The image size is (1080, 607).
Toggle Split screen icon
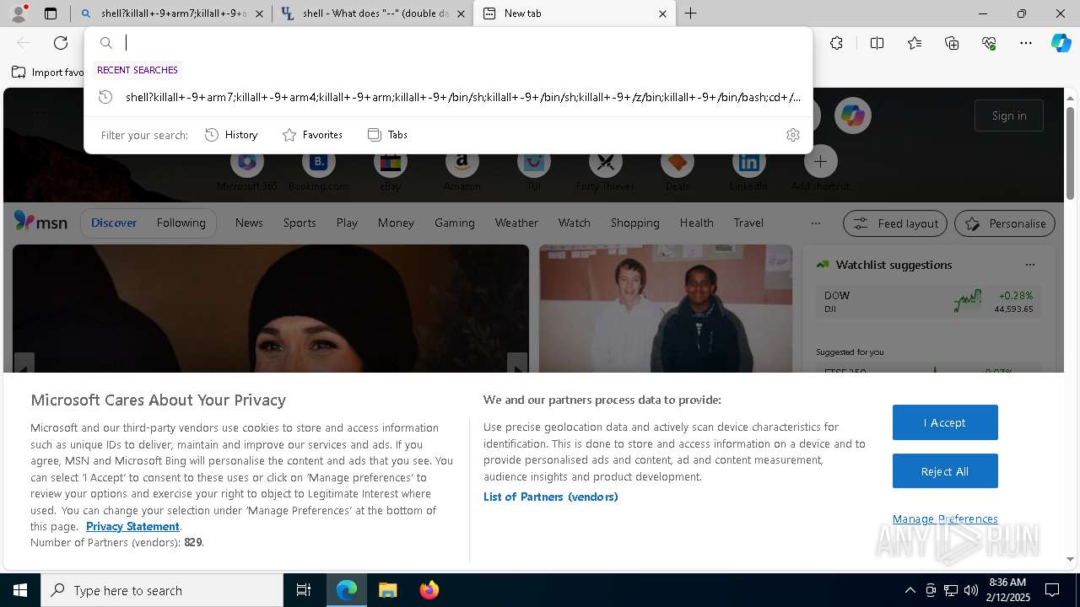pyautogui.click(x=877, y=43)
